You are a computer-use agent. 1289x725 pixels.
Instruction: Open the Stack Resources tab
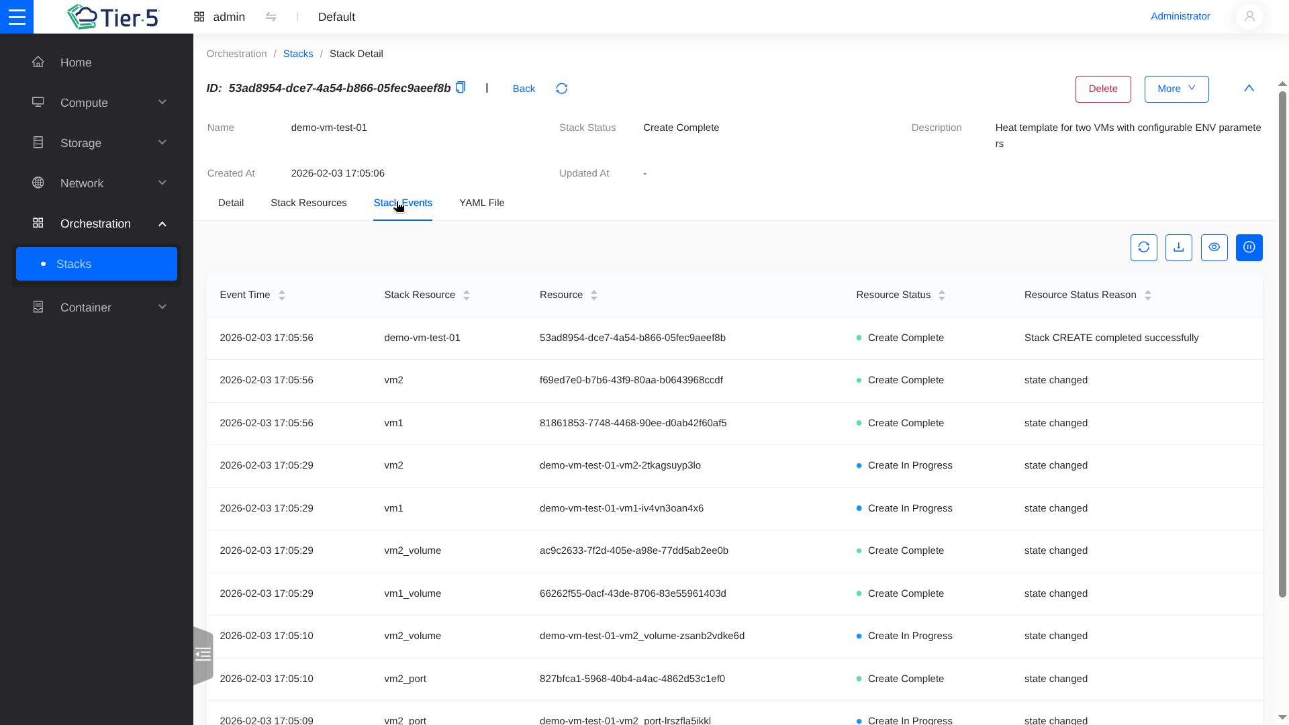[308, 203]
